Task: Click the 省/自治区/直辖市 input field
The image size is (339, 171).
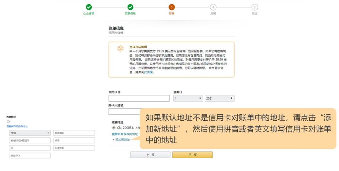Action: coord(30,140)
